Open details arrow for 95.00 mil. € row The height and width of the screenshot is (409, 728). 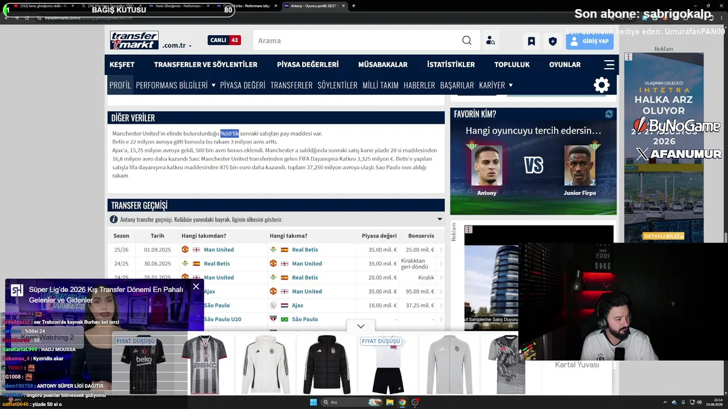point(441,291)
